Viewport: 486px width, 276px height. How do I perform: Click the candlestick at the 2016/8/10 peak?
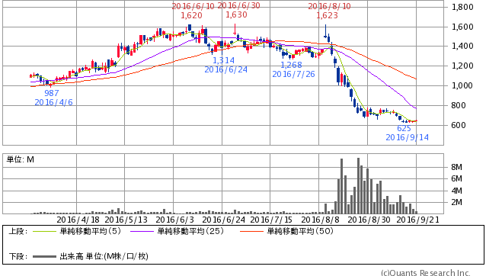click(325, 31)
